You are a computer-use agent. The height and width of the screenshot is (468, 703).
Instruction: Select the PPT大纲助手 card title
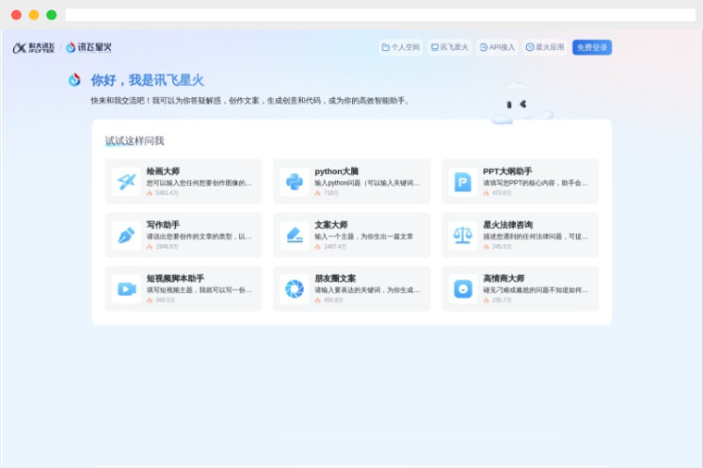click(x=507, y=171)
